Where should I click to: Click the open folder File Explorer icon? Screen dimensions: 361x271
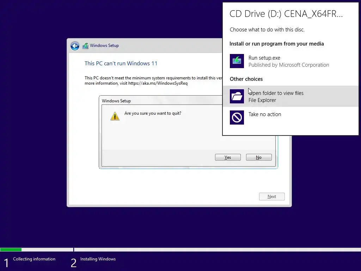tap(237, 96)
